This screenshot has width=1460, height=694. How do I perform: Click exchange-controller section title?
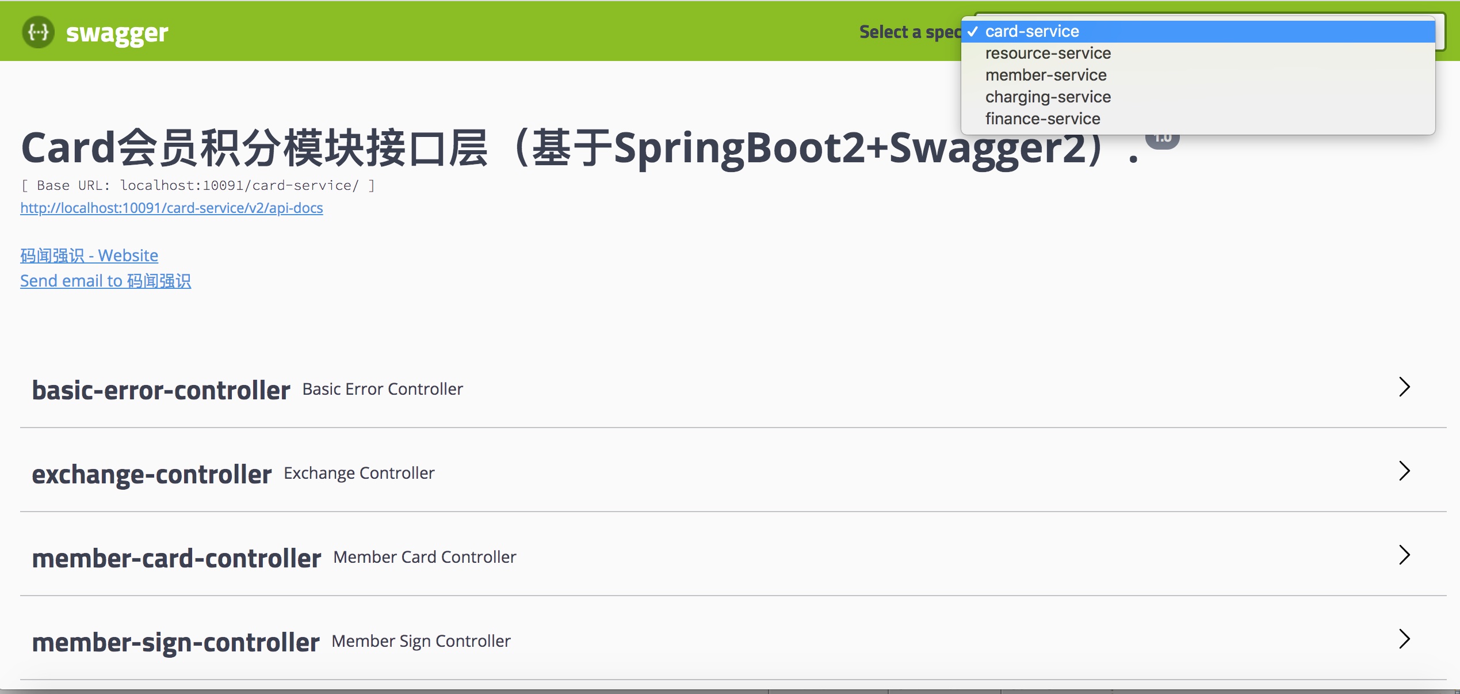(x=151, y=474)
